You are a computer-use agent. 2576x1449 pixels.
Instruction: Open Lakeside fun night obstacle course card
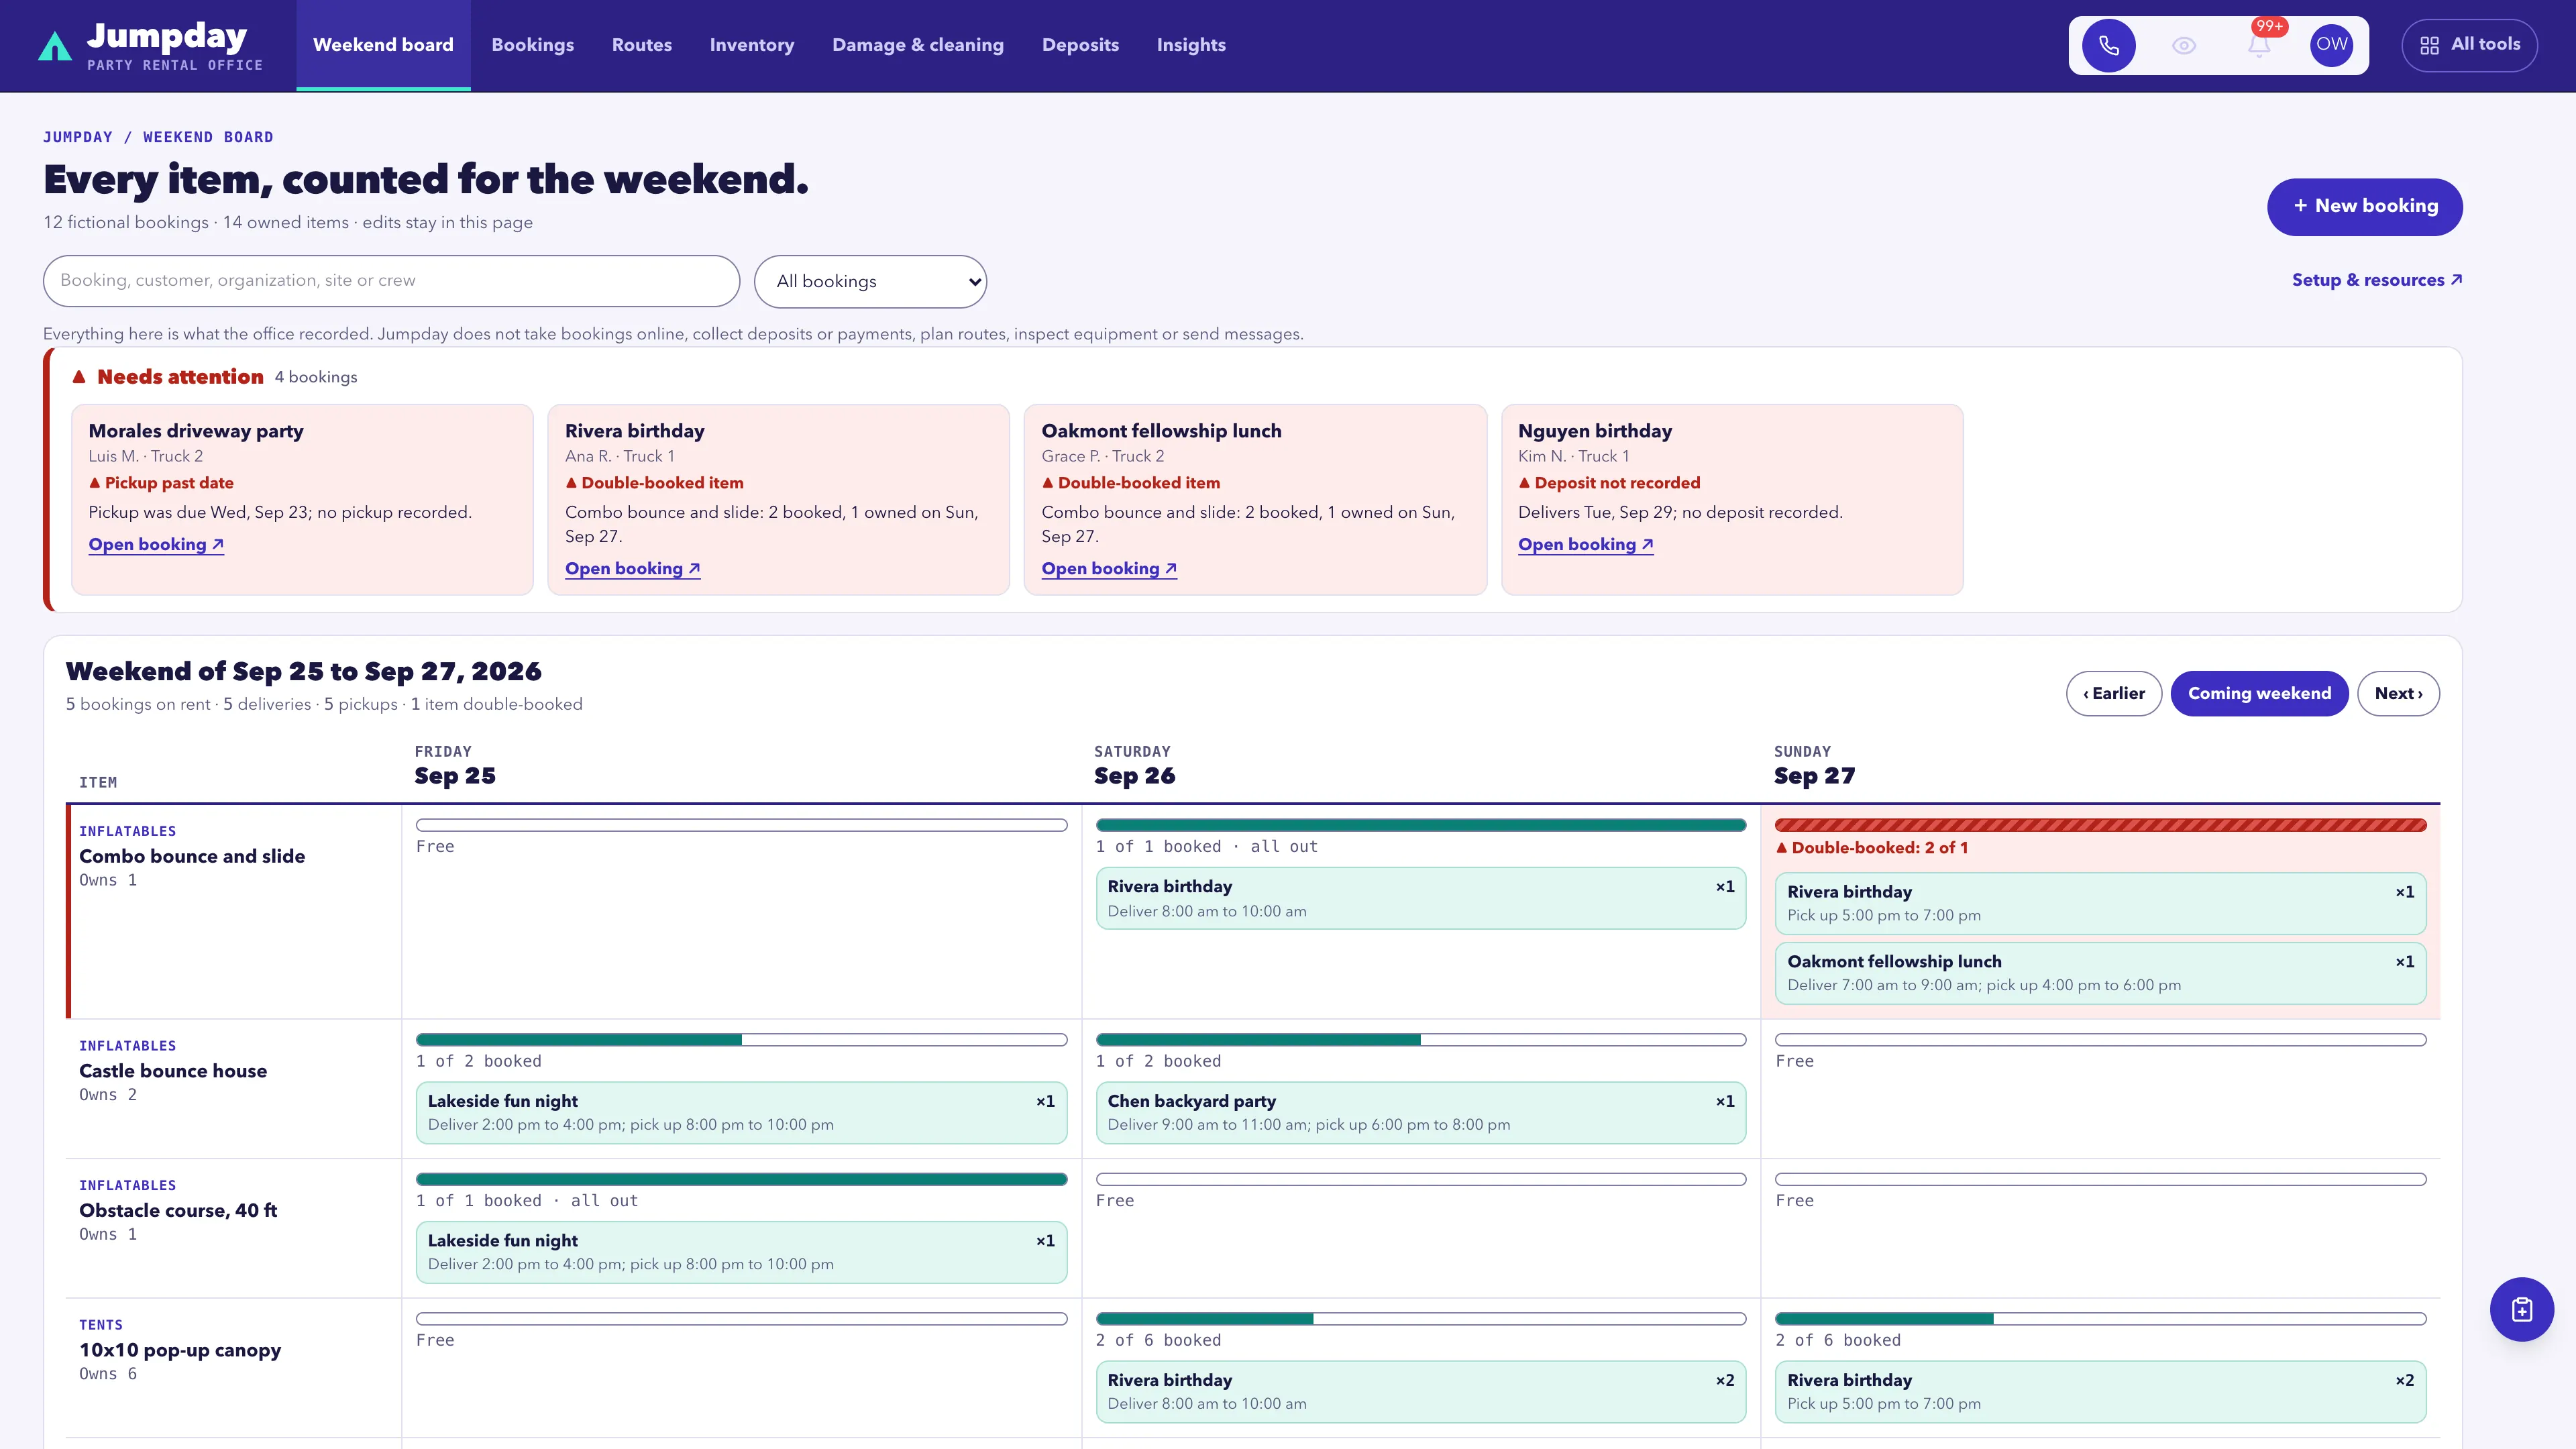coord(741,1252)
